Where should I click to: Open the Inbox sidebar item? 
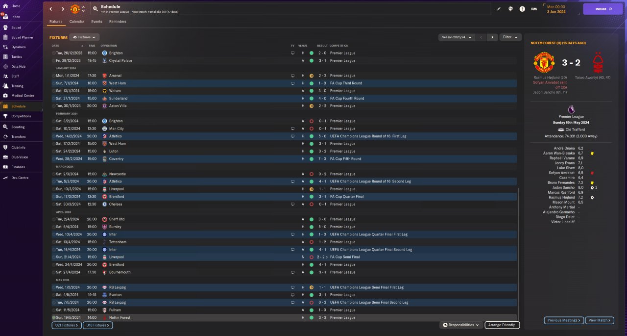click(x=21, y=17)
